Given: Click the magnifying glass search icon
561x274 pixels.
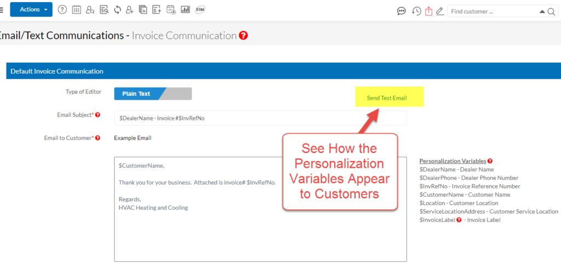Looking at the screenshot, I should (551, 12).
